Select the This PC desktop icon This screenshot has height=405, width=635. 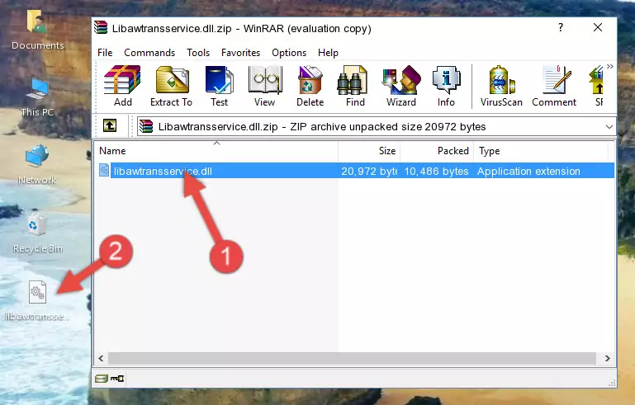pyautogui.click(x=37, y=97)
